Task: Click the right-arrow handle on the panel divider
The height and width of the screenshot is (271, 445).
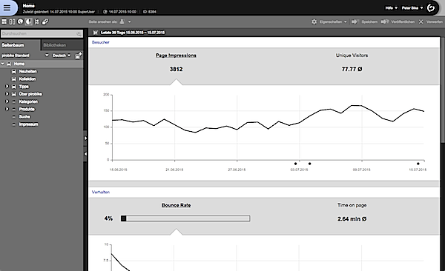Action: coord(85,138)
